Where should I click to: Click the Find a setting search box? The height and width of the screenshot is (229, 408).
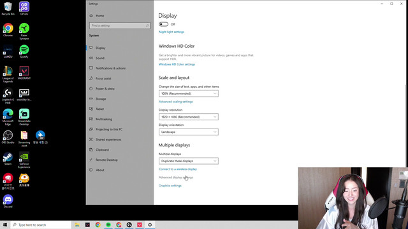click(x=120, y=25)
